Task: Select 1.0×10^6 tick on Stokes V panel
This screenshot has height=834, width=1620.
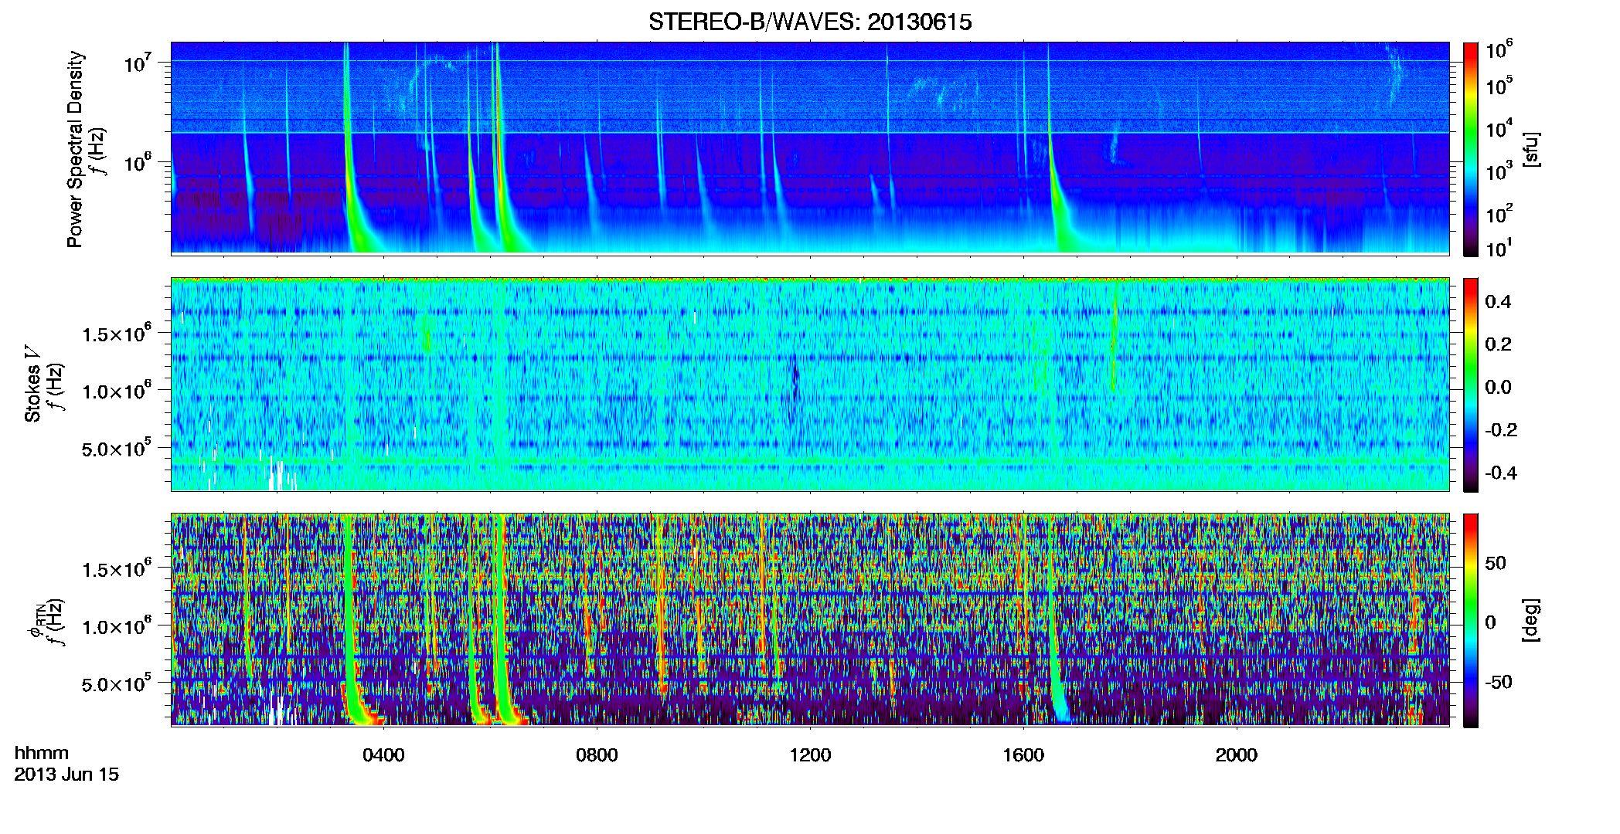Action: [116, 391]
